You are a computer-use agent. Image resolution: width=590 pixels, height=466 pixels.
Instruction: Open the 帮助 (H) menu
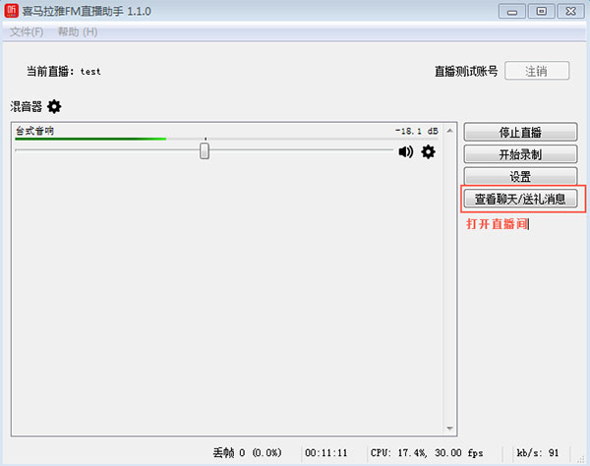78,32
